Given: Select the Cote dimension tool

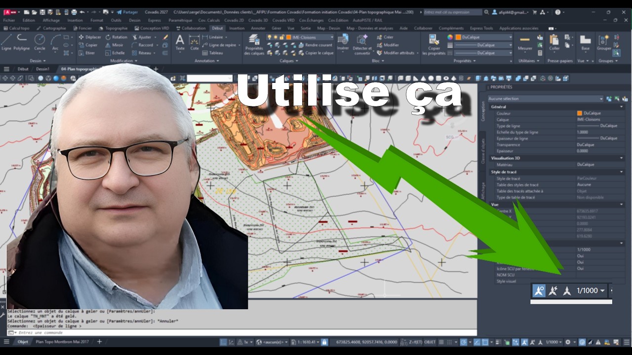Looking at the screenshot, I should point(195,43).
